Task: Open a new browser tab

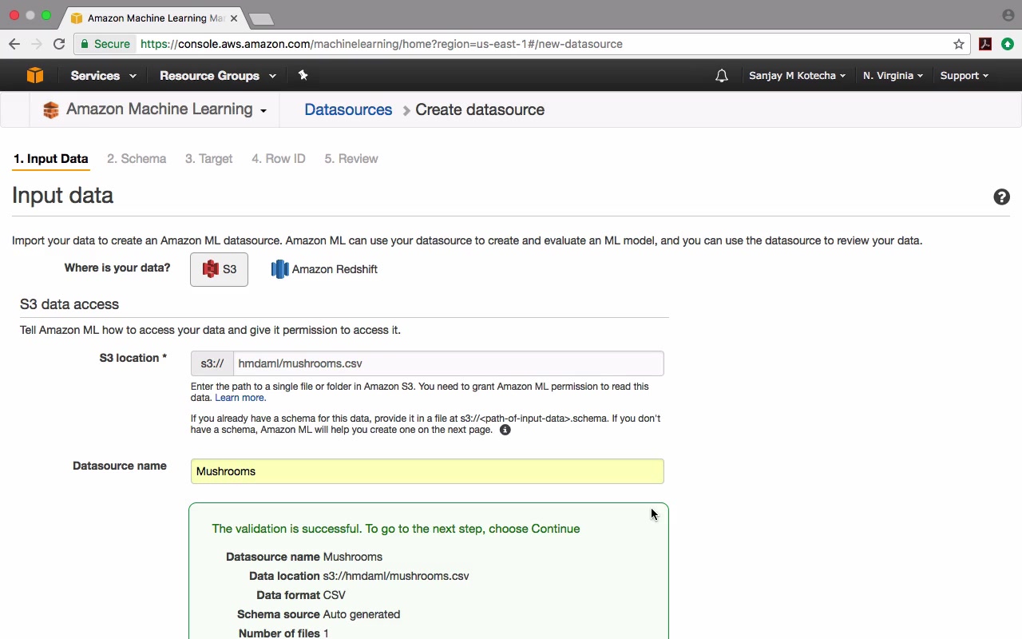Action: (x=261, y=18)
